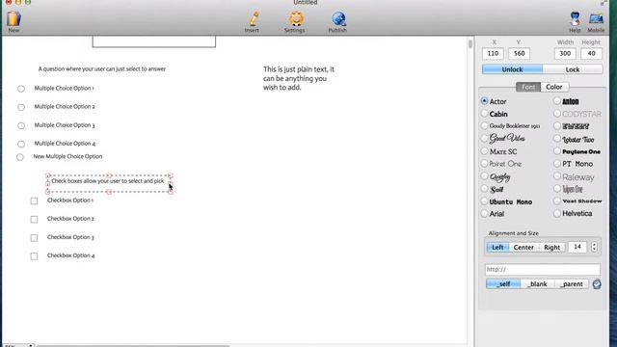Set link target to _parent

pos(572,284)
